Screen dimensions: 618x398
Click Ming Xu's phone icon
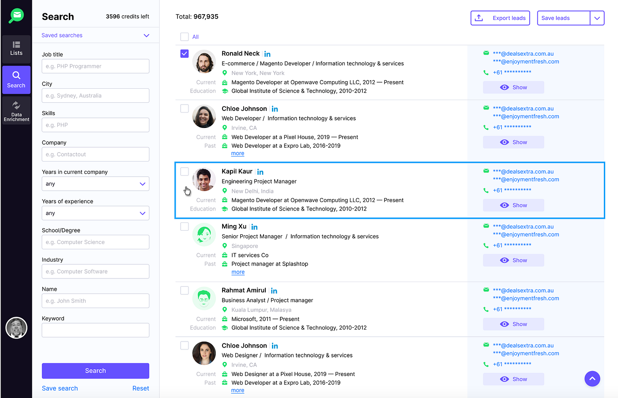(x=486, y=245)
